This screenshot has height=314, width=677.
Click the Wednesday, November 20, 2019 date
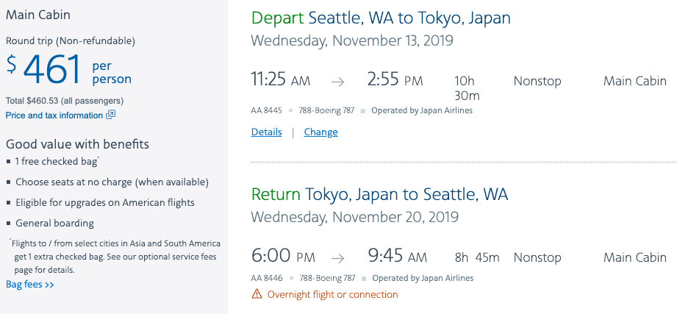coord(354,217)
